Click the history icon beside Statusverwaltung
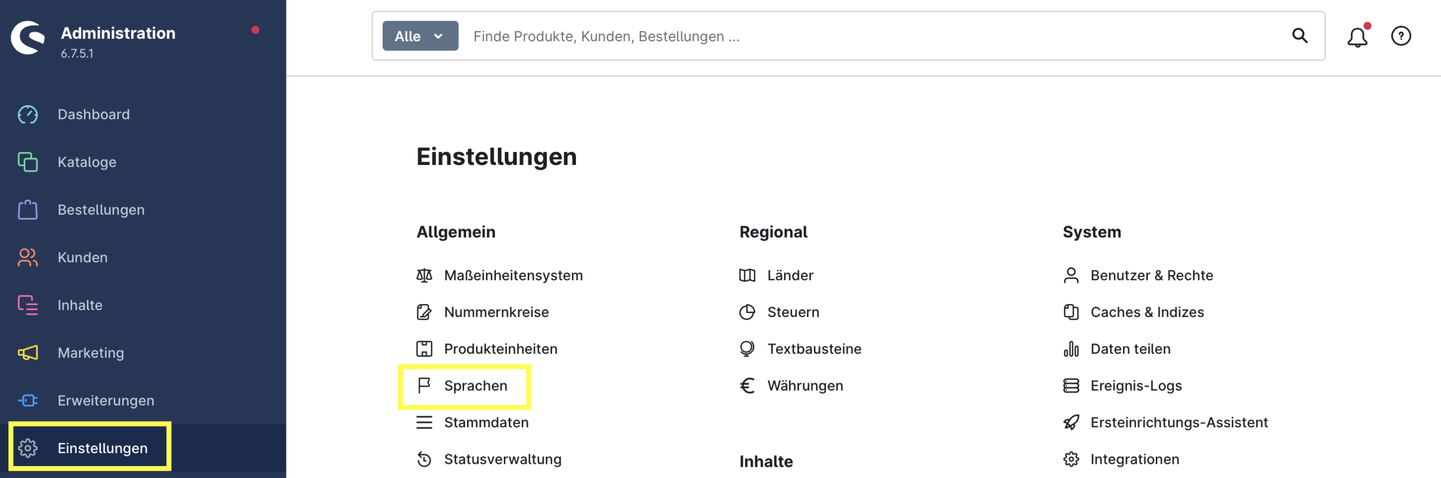 424,459
